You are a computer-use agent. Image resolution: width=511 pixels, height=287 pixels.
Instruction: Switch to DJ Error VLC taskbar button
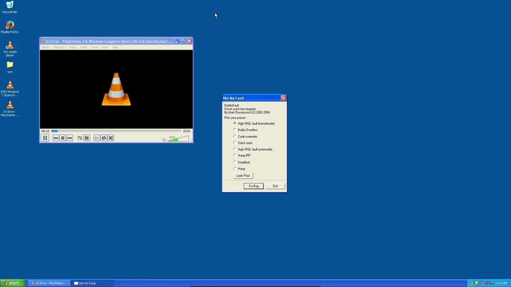click(x=49, y=283)
